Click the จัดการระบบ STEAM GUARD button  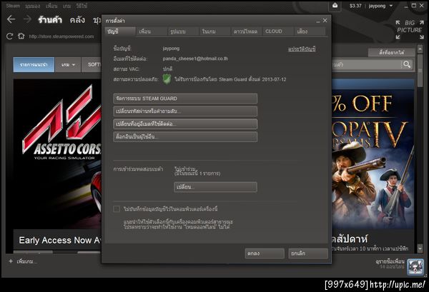tap(185, 99)
